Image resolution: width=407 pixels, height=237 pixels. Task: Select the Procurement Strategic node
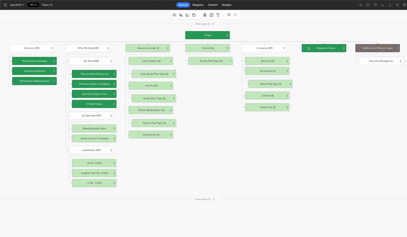pos(34,61)
